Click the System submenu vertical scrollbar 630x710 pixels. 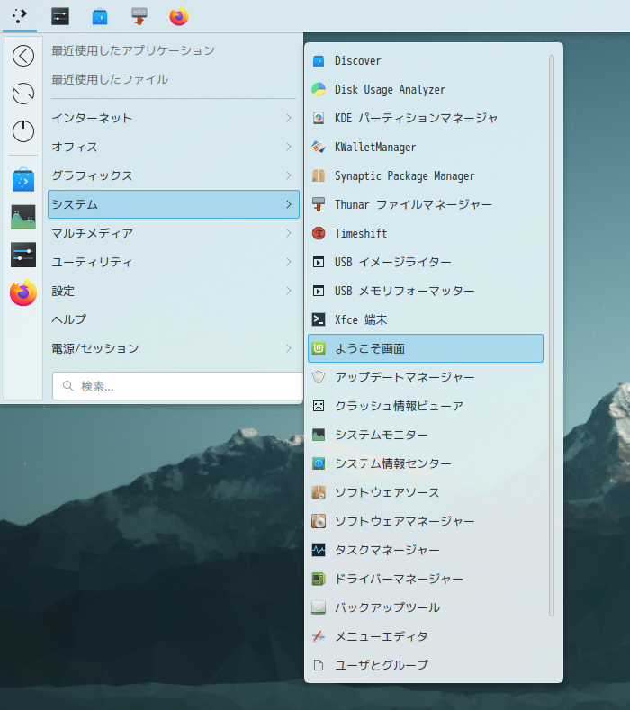(551, 336)
